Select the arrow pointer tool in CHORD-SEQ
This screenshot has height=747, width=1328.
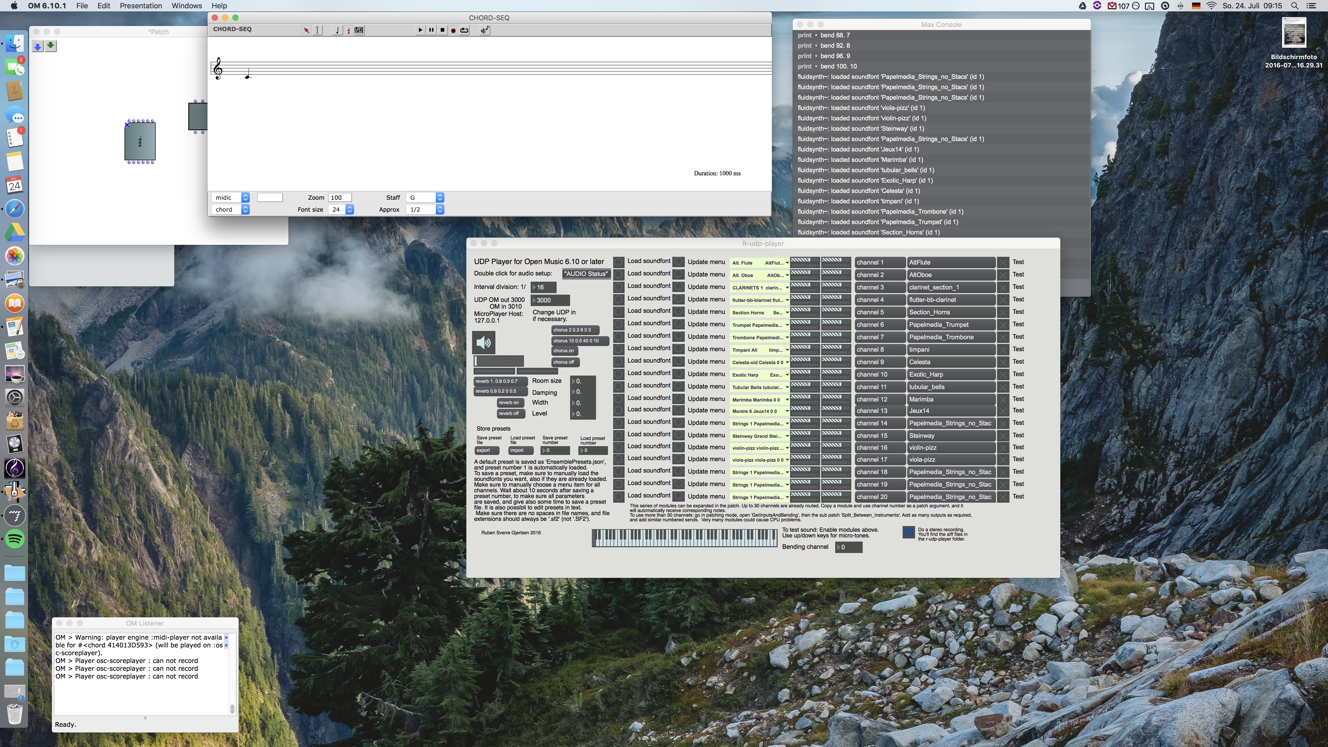click(307, 30)
